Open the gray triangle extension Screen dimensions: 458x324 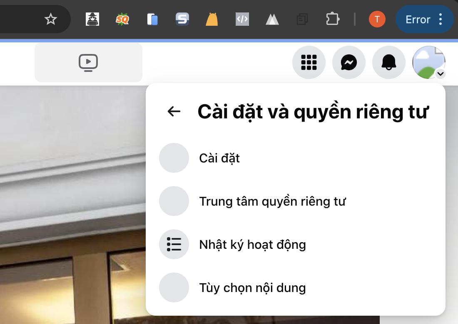[272, 20]
